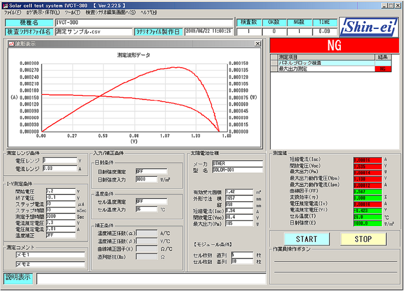Click the OK数 count value
This screenshot has height=291, width=404.
pos(274,31)
